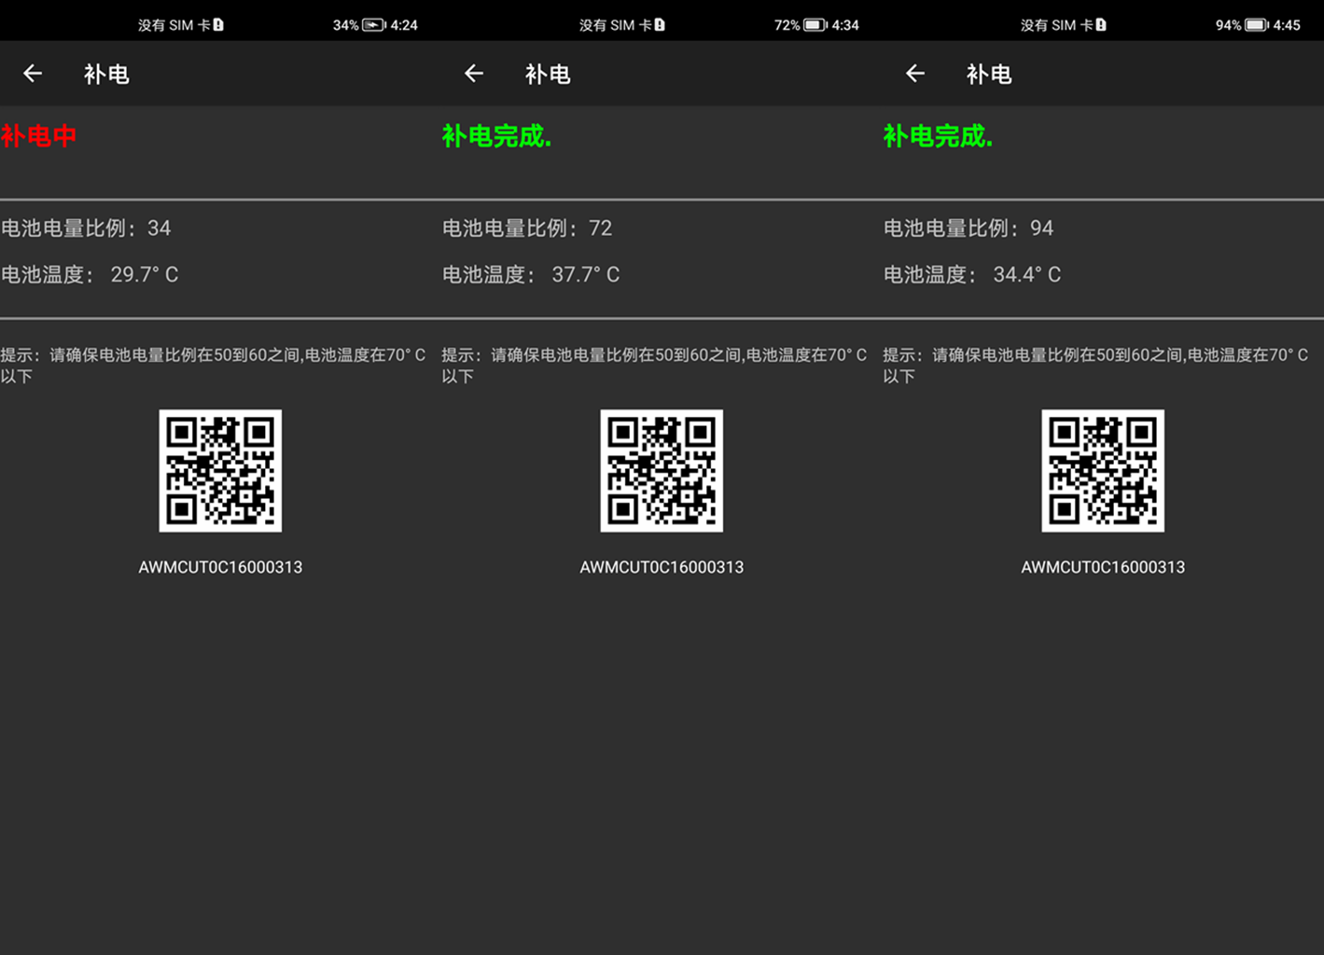This screenshot has width=1324, height=955.
Task: Click the 补电 title on the 4:24 screen
Action: 106,75
